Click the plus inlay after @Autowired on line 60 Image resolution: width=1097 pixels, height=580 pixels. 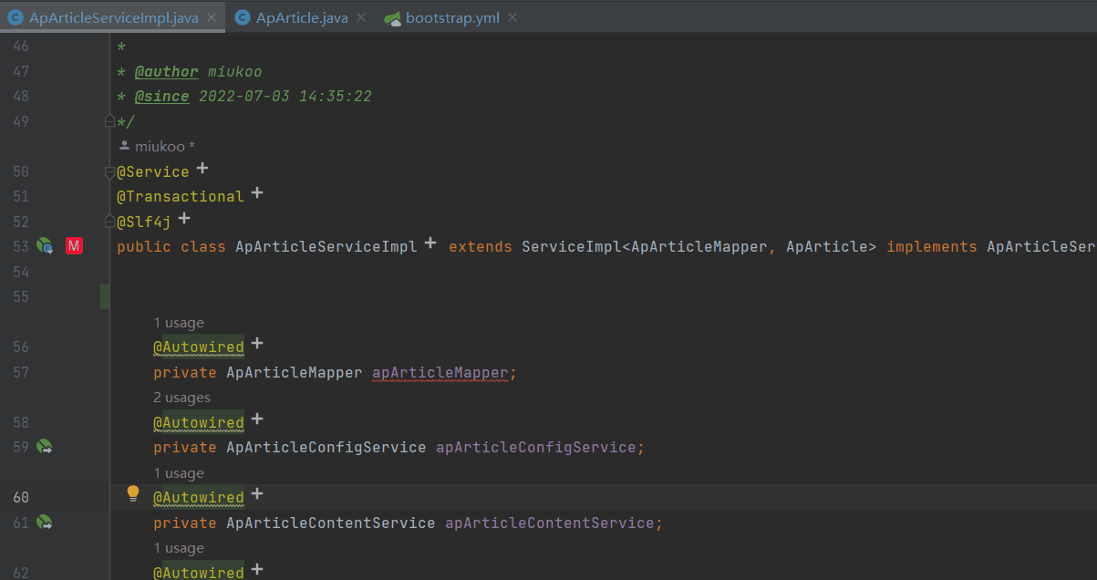257,493
